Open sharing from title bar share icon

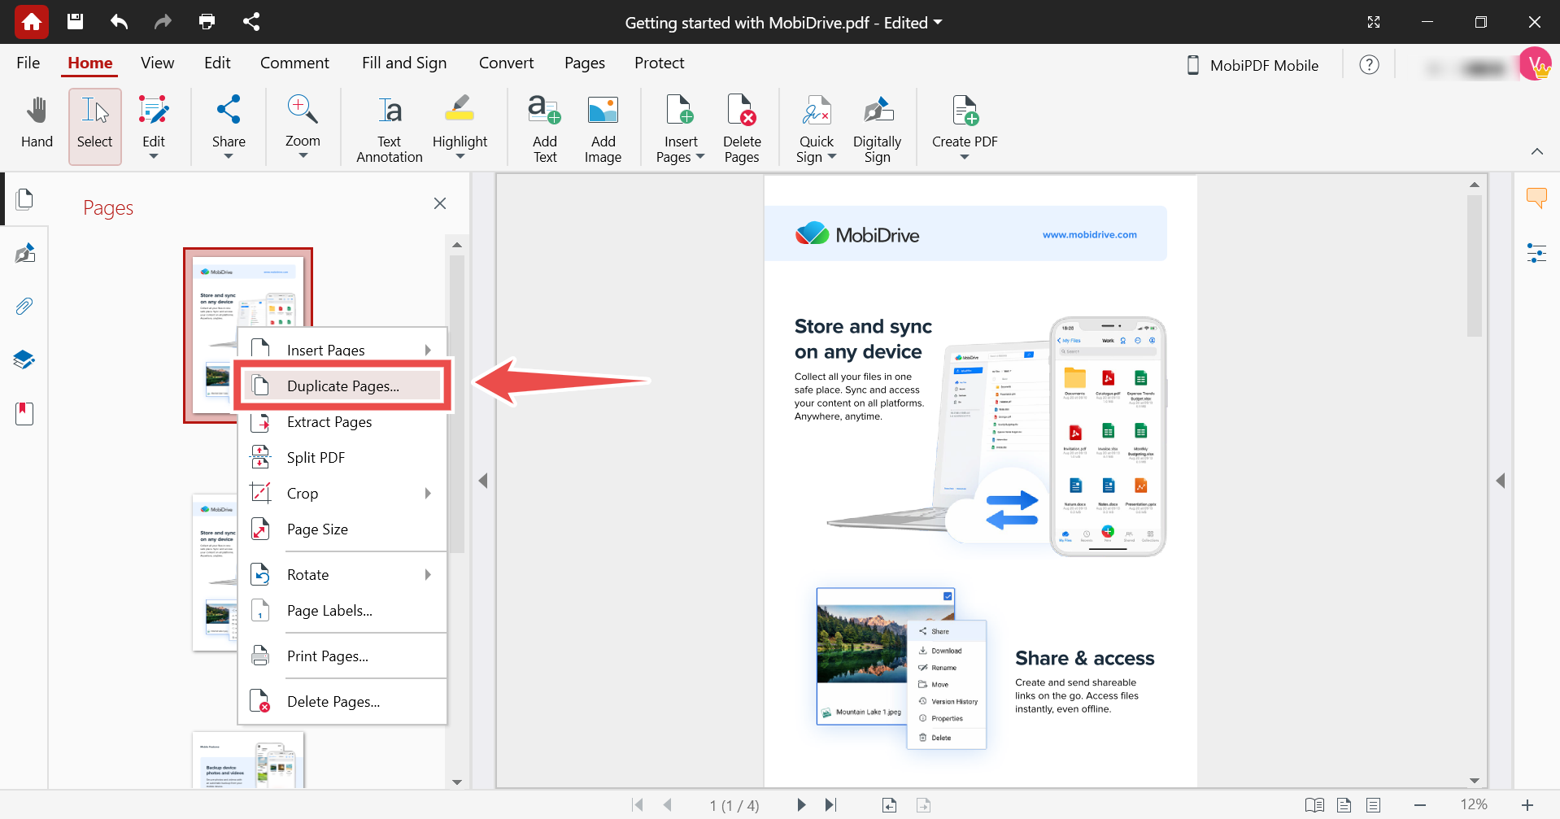[x=251, y=22]
